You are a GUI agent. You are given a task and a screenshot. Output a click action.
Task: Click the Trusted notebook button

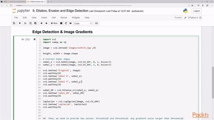[x=178, y=18]
